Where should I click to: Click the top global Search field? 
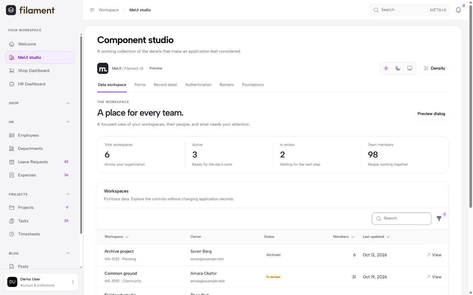[x=409, y=10]
